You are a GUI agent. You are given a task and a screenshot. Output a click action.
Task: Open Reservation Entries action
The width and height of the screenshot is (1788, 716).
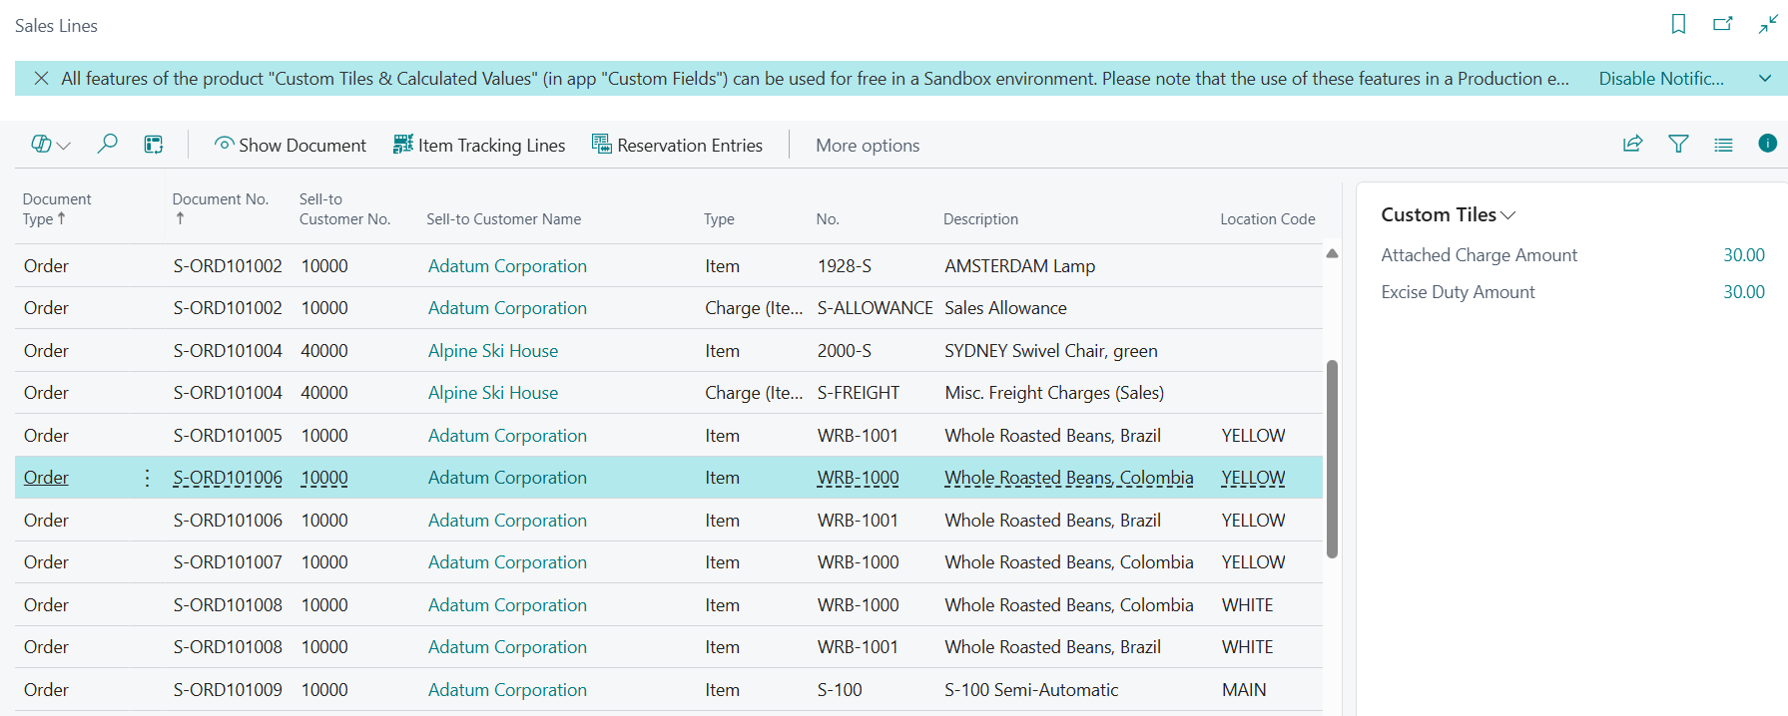coord(677,146)
